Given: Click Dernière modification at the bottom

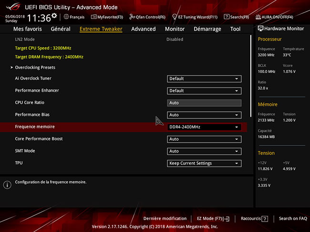Looking at the screenshot, I should (165, 219).
